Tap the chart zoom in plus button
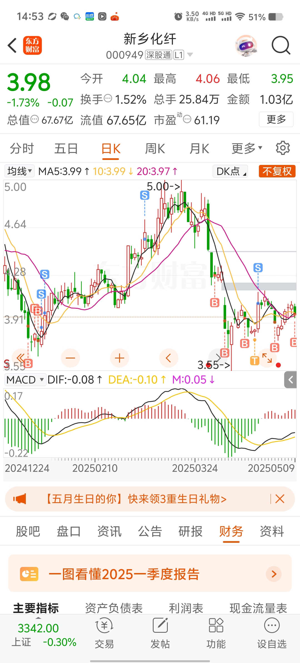Screen dimensions: 300x663 pos(119,358)
